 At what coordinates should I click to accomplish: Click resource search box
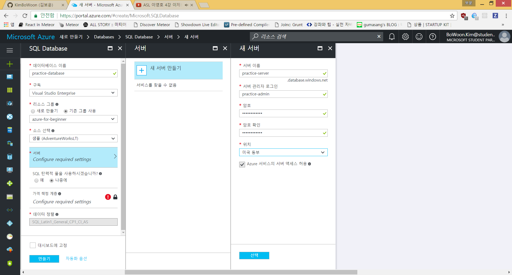316,37
